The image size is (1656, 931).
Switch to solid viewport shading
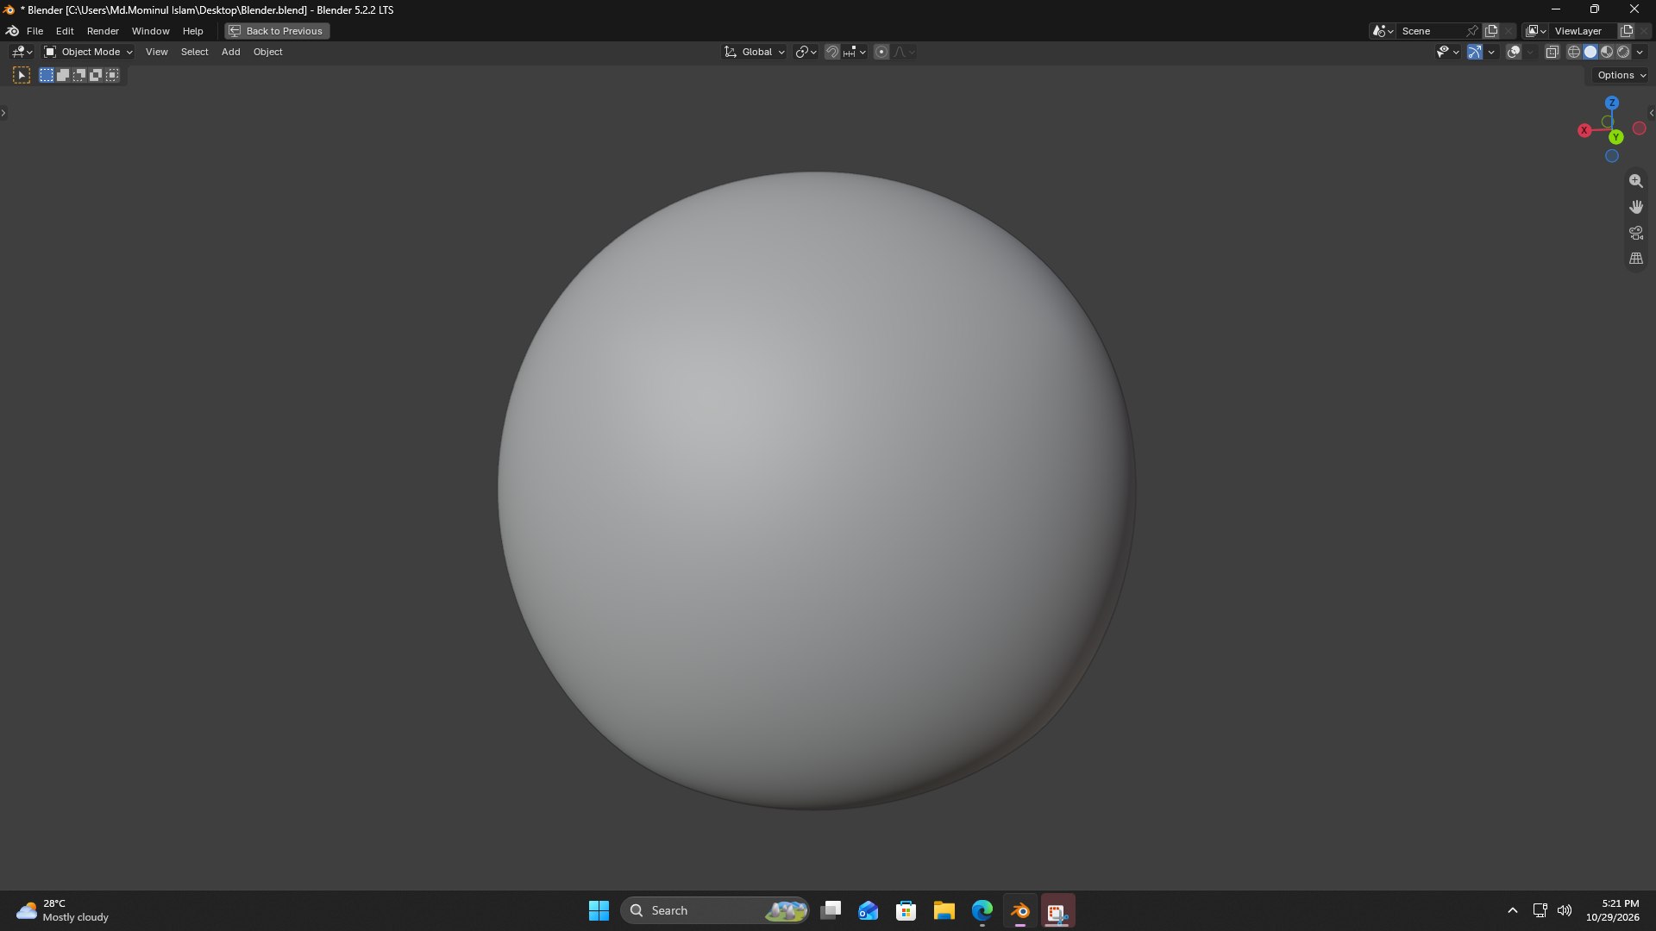coord(1590,53)
